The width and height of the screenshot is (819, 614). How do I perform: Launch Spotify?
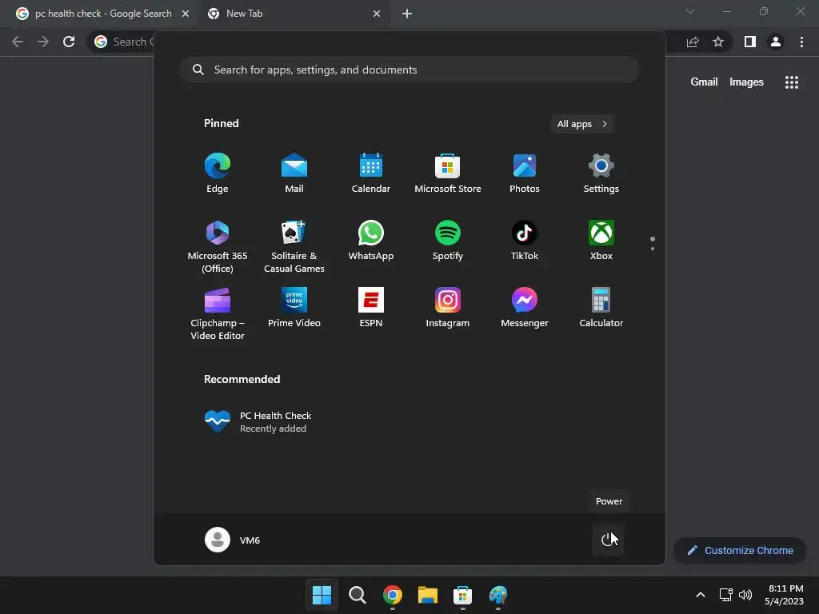(448, 240)
